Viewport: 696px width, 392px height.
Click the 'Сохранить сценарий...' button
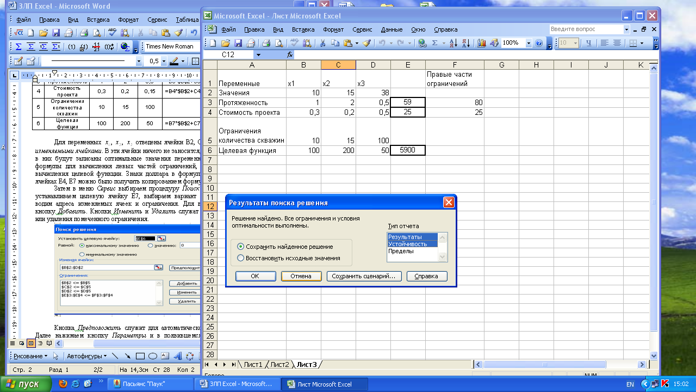pos(364,276)
